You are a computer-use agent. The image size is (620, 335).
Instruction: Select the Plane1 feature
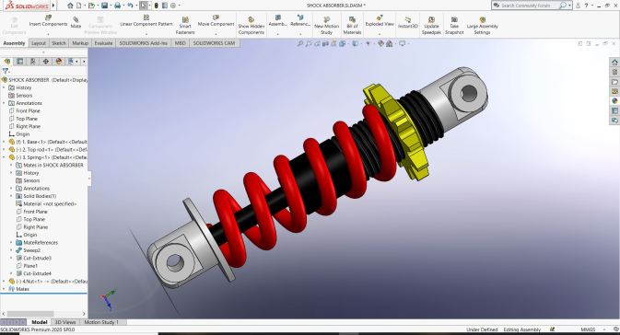click(x=30, y=266)
